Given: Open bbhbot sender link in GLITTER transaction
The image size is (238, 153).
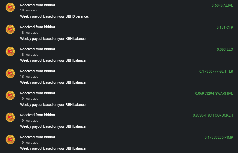Looking at the screenshot, I should tap(50, 71).
